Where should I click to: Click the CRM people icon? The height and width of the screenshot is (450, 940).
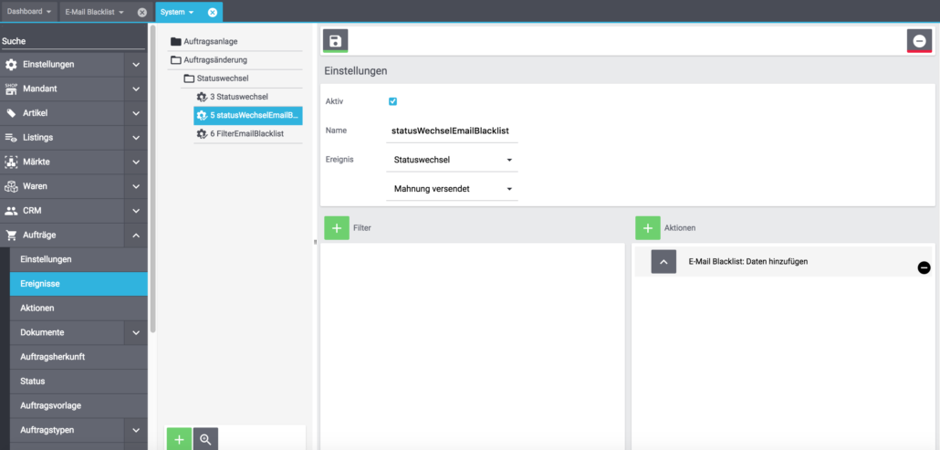pos(11,211)
